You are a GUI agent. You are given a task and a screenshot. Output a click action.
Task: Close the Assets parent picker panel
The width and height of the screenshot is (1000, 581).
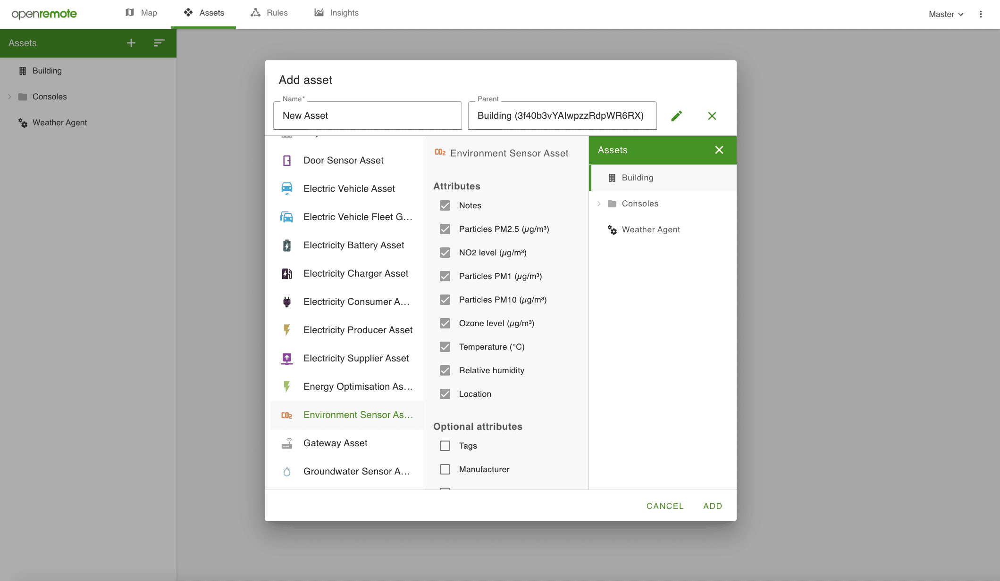[719, 150]
